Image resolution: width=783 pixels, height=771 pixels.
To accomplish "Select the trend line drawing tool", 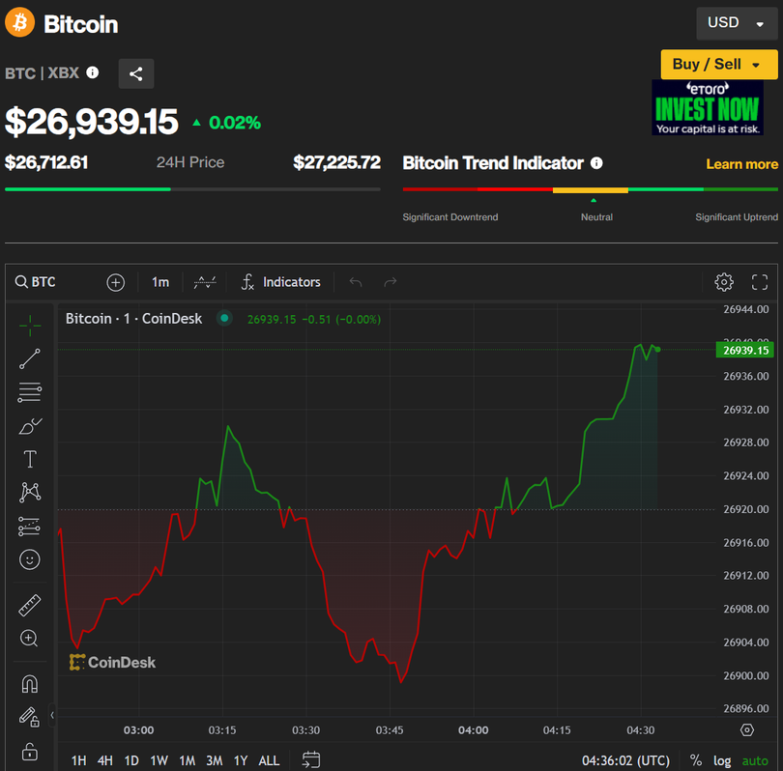I will (x=30, y=359).
